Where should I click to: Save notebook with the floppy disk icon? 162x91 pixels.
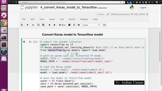pos(22,25)
